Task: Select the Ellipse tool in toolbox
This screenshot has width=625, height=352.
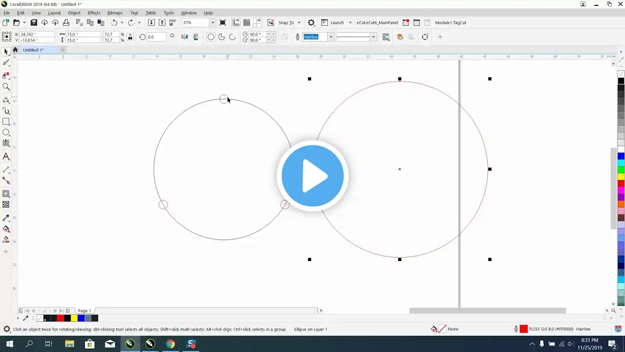Action: 6,132
